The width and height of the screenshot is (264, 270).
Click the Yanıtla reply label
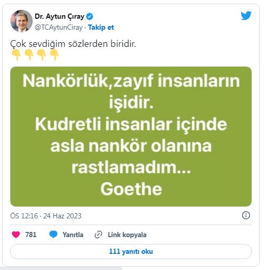73,235
